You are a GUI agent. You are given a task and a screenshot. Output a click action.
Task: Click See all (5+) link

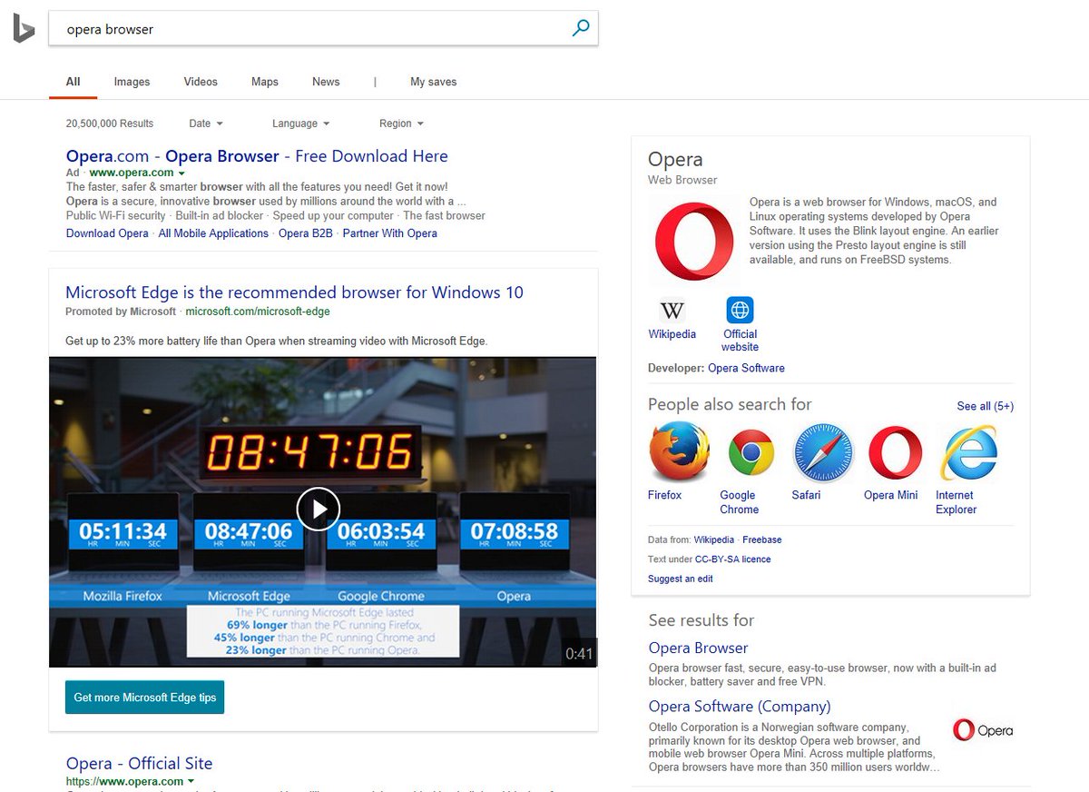click(985, 406)
